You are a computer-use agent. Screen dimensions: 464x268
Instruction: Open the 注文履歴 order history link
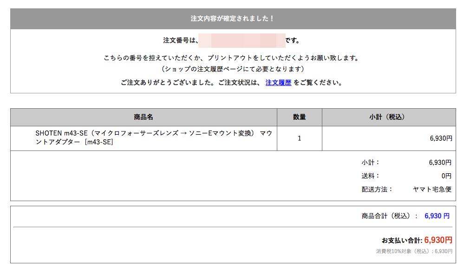click(278, 83)
